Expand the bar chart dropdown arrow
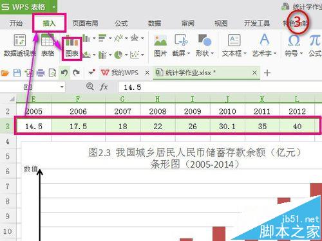 coord(110,39)
